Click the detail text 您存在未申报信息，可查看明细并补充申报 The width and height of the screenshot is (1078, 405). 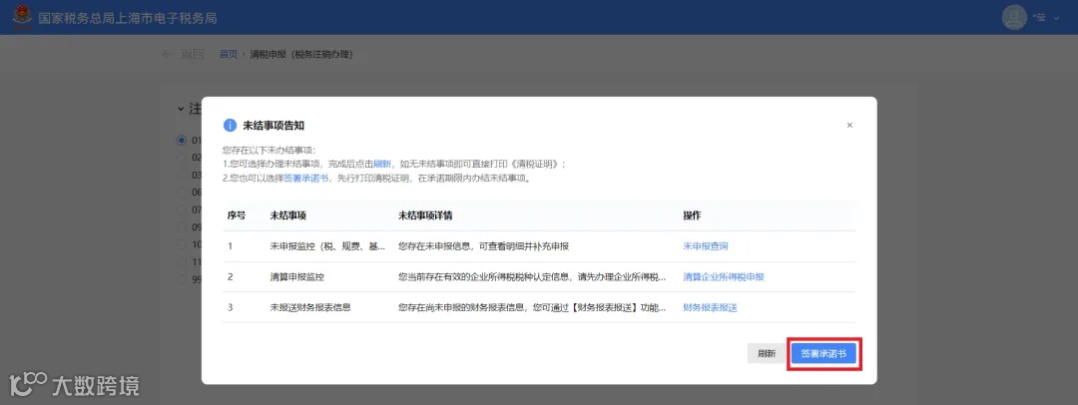tap(483, 246)
